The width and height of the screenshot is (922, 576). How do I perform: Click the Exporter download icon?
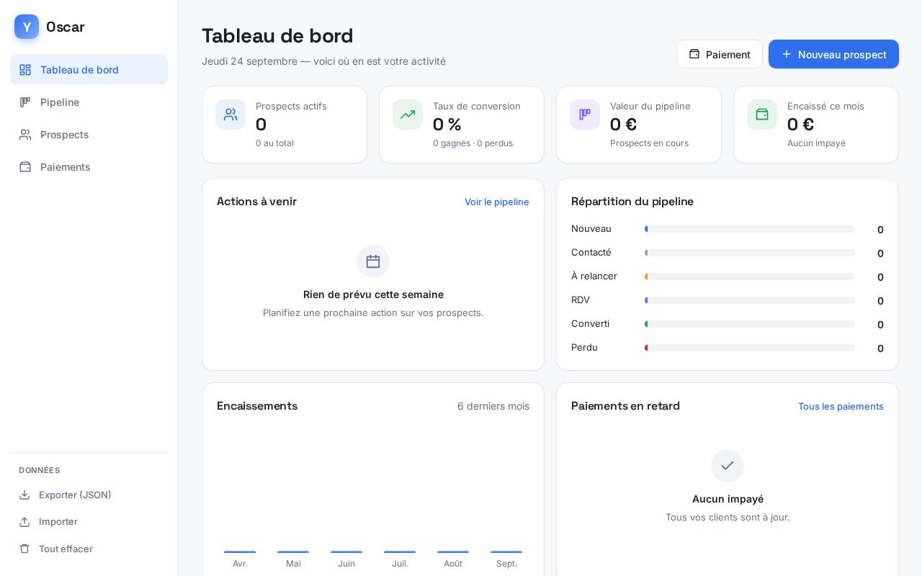tap(24, 495)
